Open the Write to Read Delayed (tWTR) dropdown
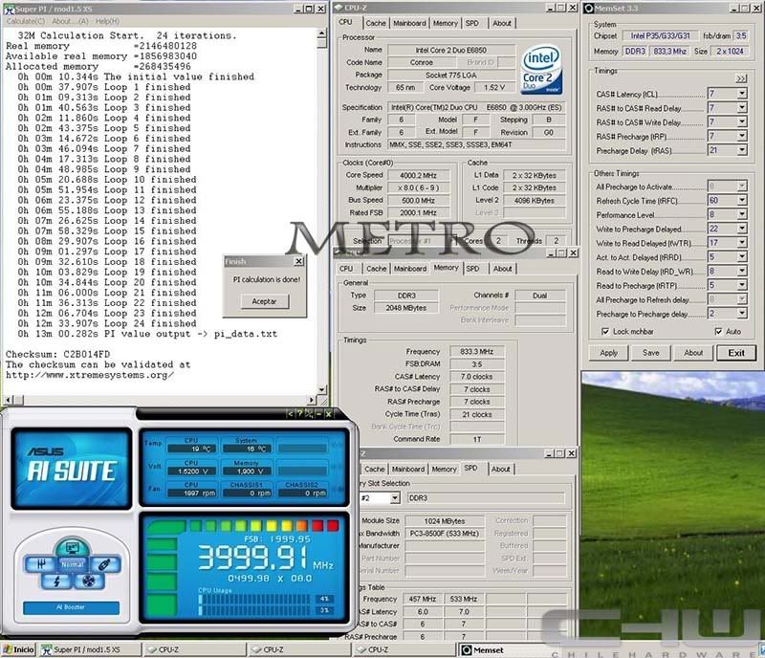 pyautogui.click(x=742, y=243)
